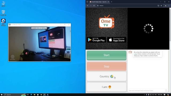Open Microsoft Store from the taskbar
Image resolution: width=171 pixels, height=96 pixels.
click(38, 95)
